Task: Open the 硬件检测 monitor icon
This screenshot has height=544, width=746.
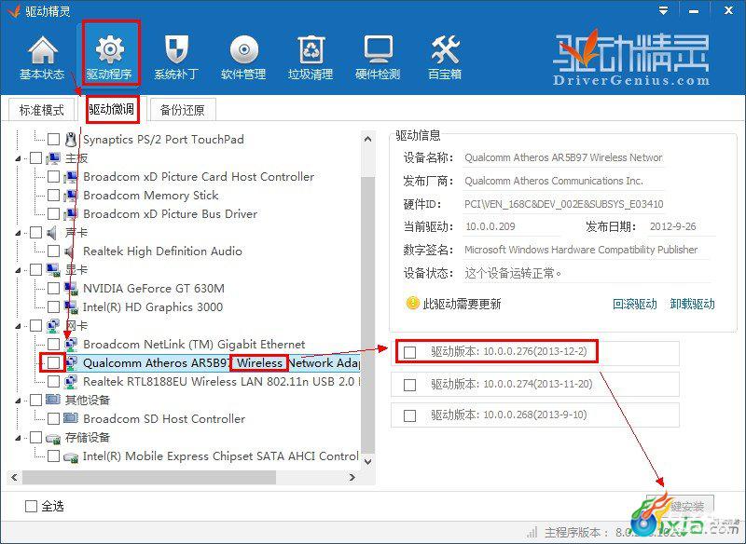Action: [379, 50]
